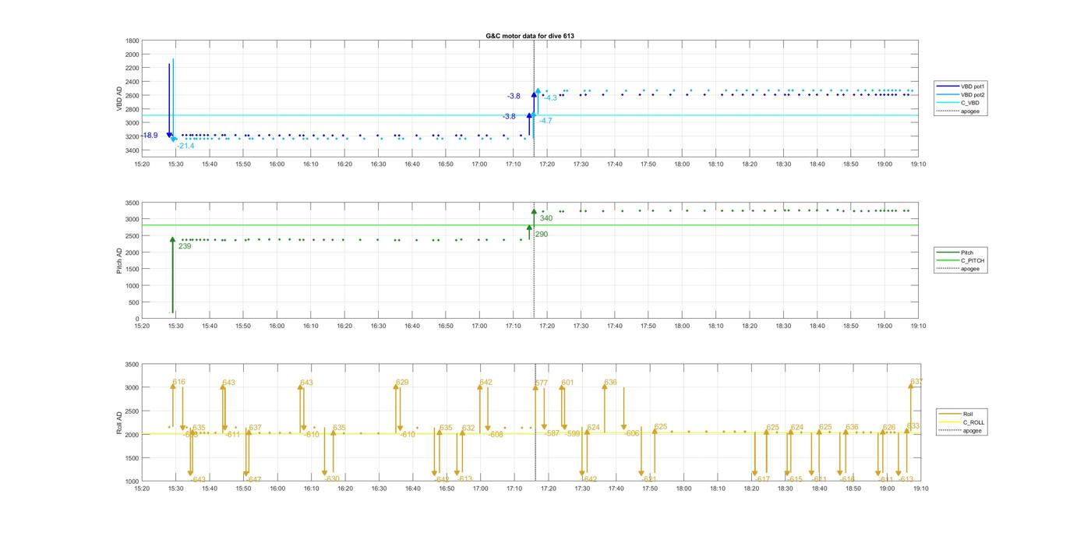Click the '-630' roll annotation
Image resolution: width=1091 pixels, height=540 pixels.
tap(331, 478)
